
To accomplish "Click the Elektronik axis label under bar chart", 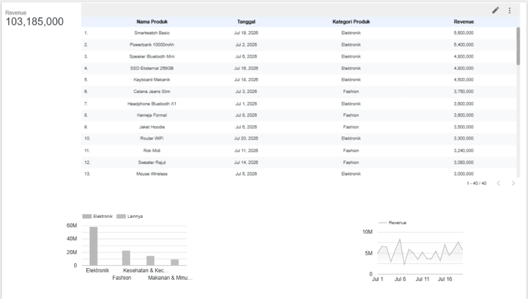I will click(x=97, y=271).
